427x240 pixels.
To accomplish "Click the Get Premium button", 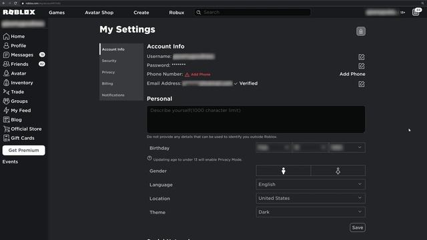I will coord(24,150).
